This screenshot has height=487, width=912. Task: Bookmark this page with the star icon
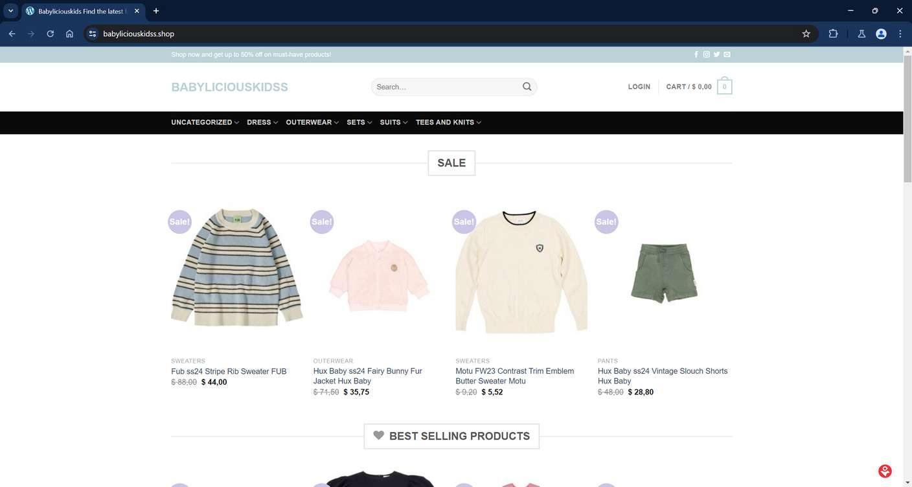point(806,34)
